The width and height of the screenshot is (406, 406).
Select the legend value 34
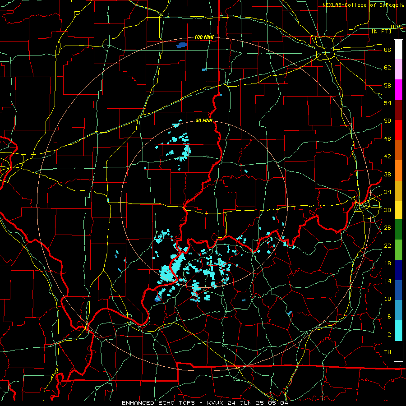click(x=388, y=192)
